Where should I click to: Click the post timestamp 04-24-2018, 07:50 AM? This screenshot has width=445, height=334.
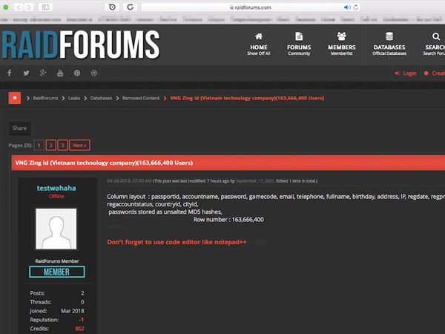coord(129,181)
